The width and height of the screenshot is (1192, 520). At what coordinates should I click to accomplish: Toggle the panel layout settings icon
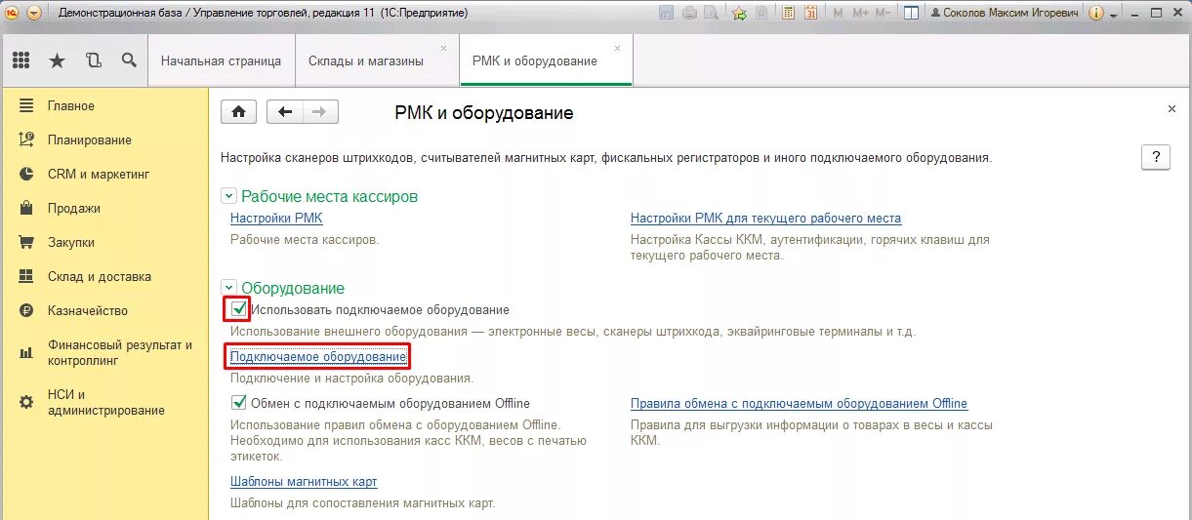coord(911,14)
